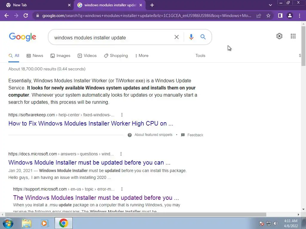Switch to Images results

pos(60,56)
